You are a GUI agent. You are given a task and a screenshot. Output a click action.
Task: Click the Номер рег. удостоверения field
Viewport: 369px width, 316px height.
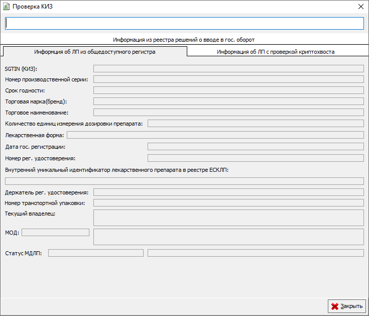256,158
